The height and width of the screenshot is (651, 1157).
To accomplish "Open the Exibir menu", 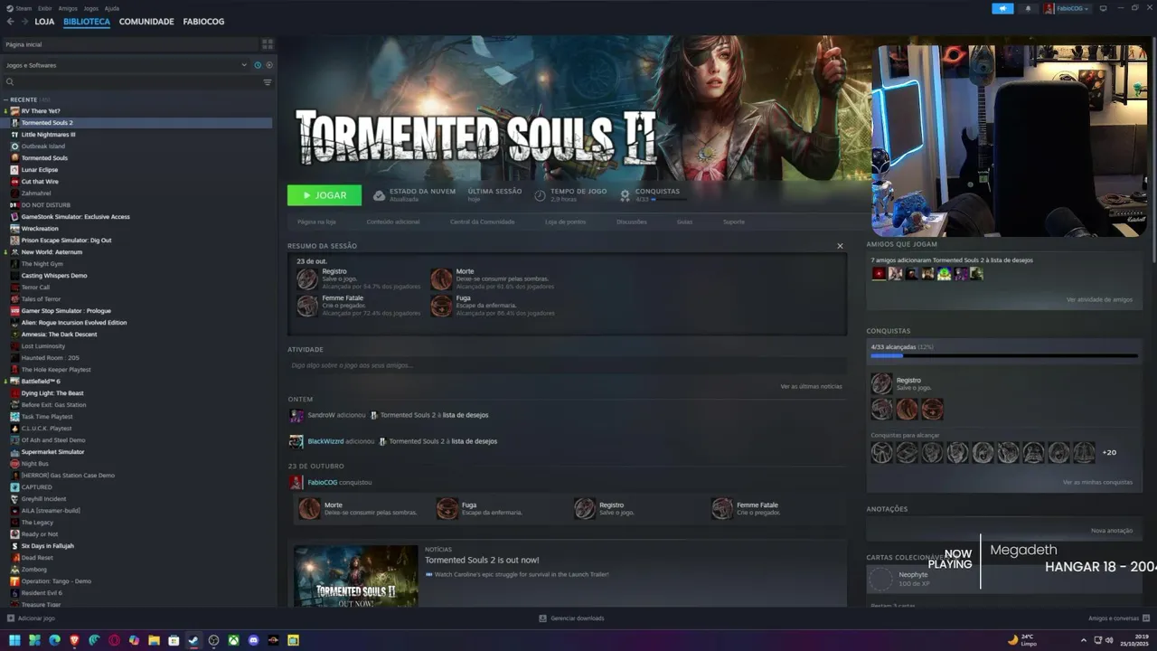I will (x=44, y=8).
